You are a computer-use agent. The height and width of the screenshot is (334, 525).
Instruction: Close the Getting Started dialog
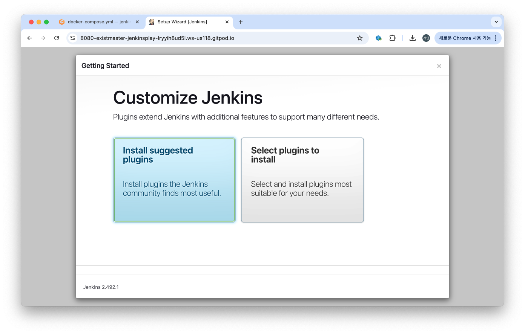[439, 66]
